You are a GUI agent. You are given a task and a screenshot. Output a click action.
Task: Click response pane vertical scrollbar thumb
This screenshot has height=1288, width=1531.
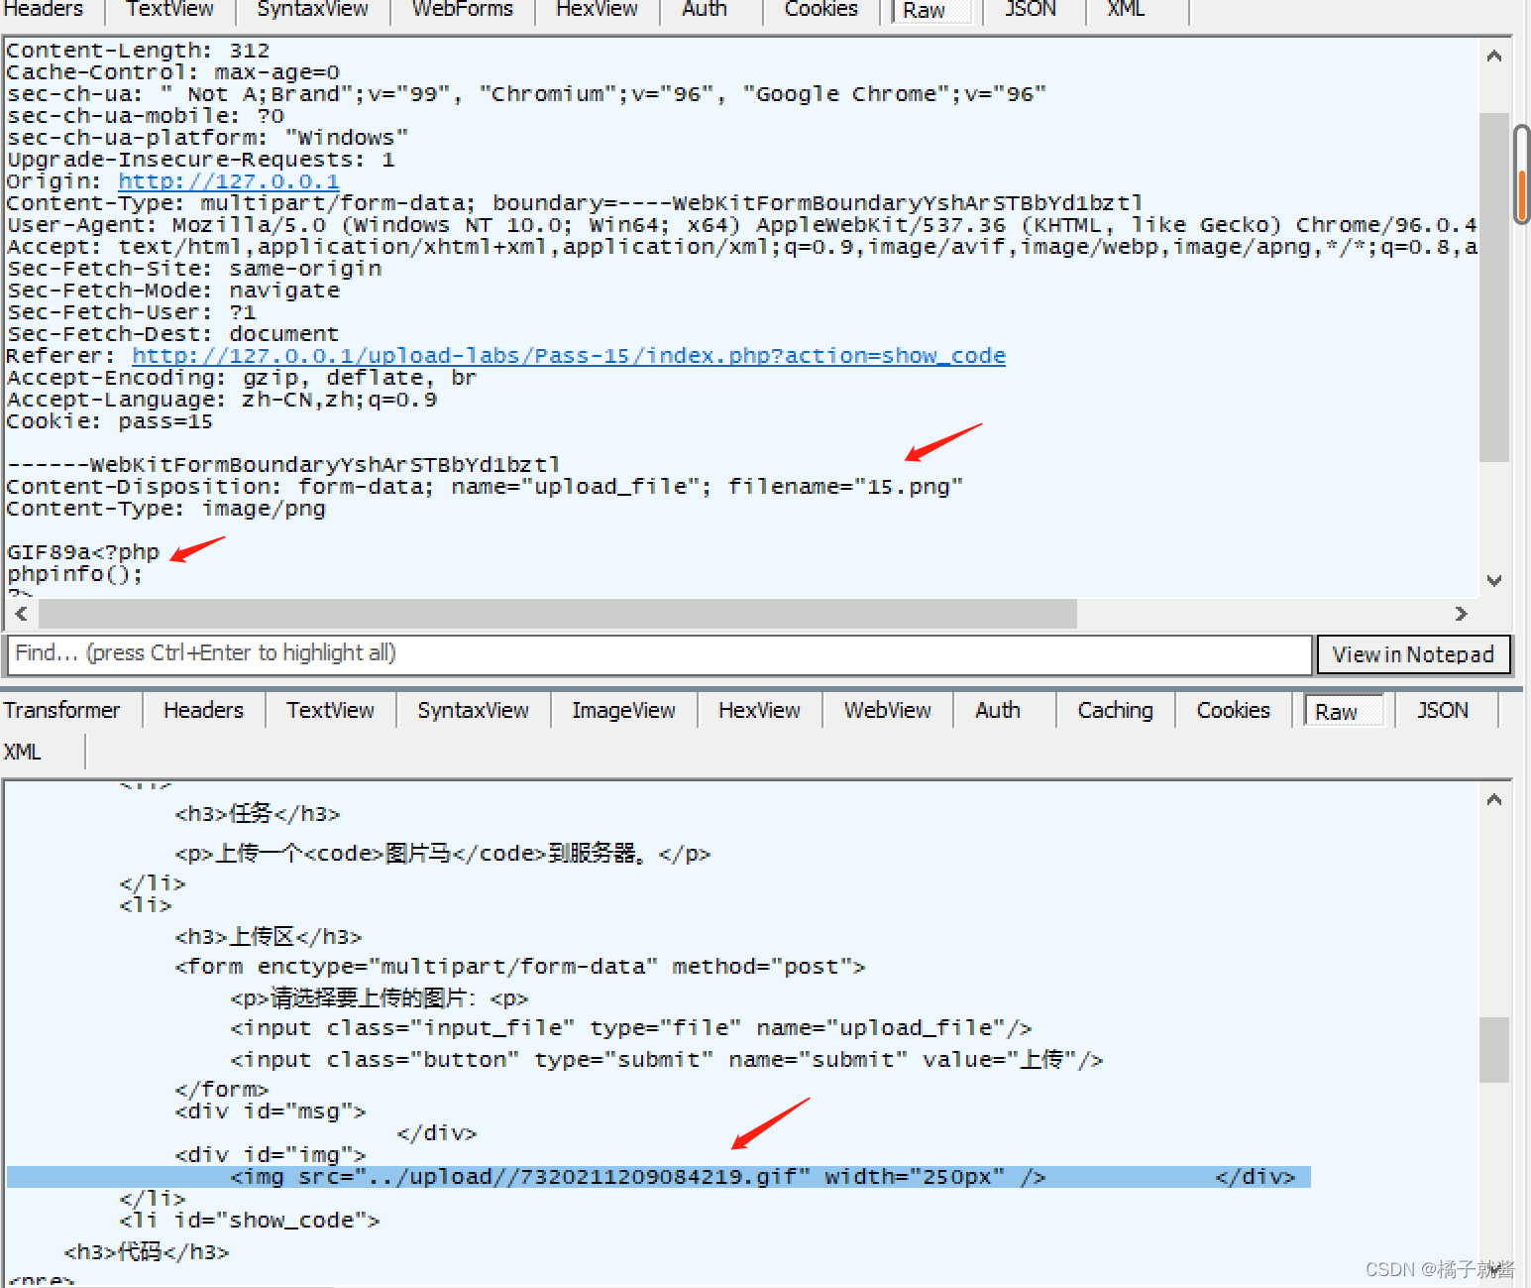[x=1494, y=1050]
